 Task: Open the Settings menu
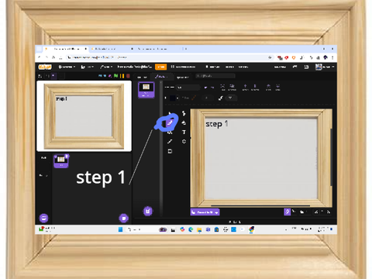[67, 67]
